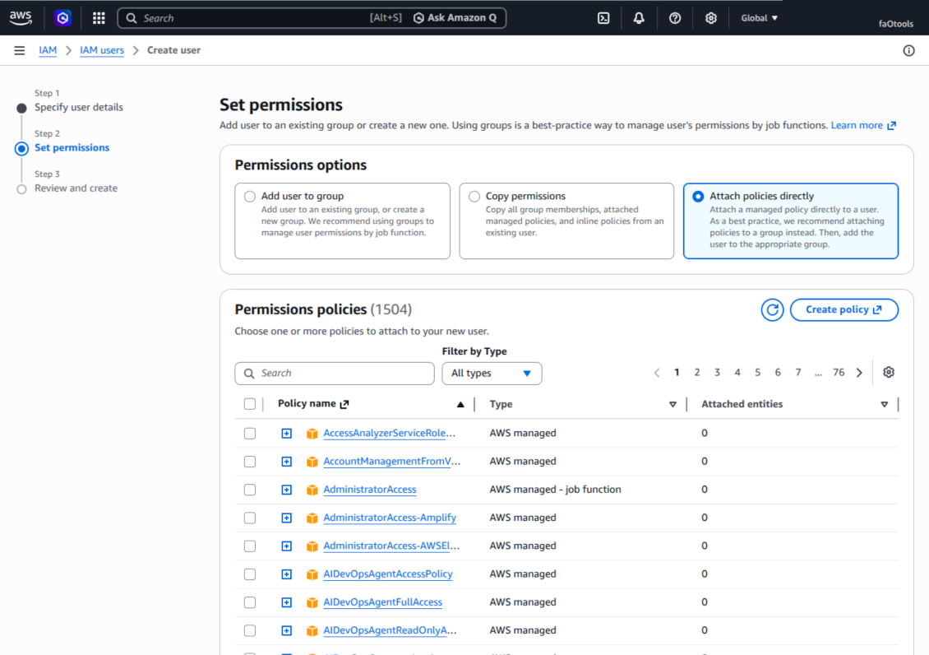The image size is (929, 655).
Task: Open the Global region dropdown
Action: point(759,18)
